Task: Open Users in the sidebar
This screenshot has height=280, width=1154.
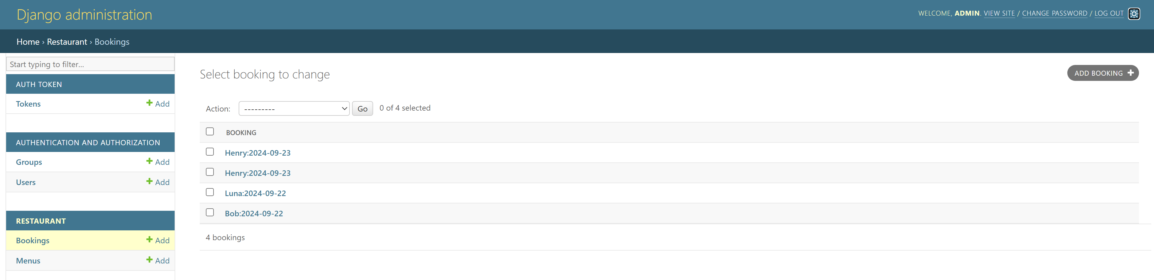Action: 26,182
